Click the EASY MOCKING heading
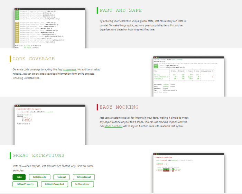242x194 pixels. [119, 107]
